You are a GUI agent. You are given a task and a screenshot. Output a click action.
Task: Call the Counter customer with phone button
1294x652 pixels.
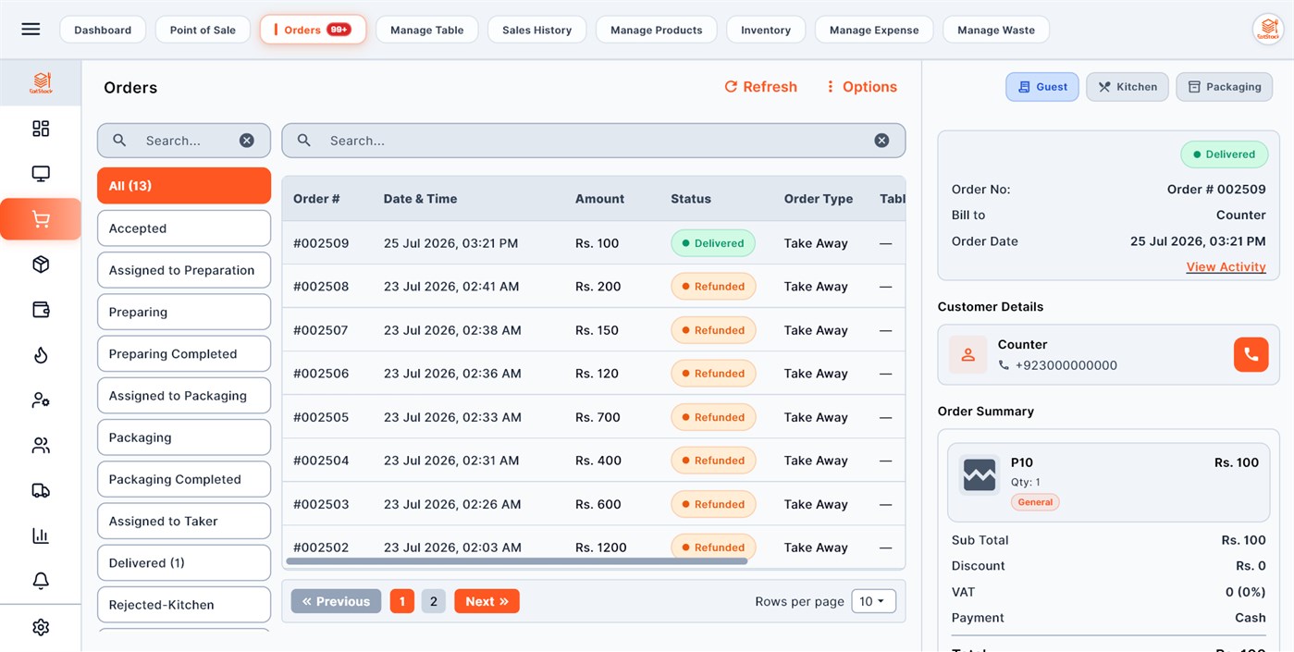(1251, 354)
